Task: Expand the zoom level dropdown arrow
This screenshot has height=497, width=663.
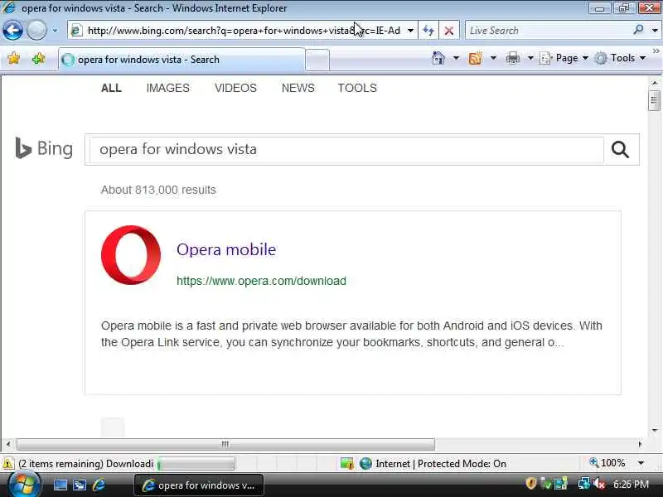Action: pyautogui.click(x=641, y=463)
